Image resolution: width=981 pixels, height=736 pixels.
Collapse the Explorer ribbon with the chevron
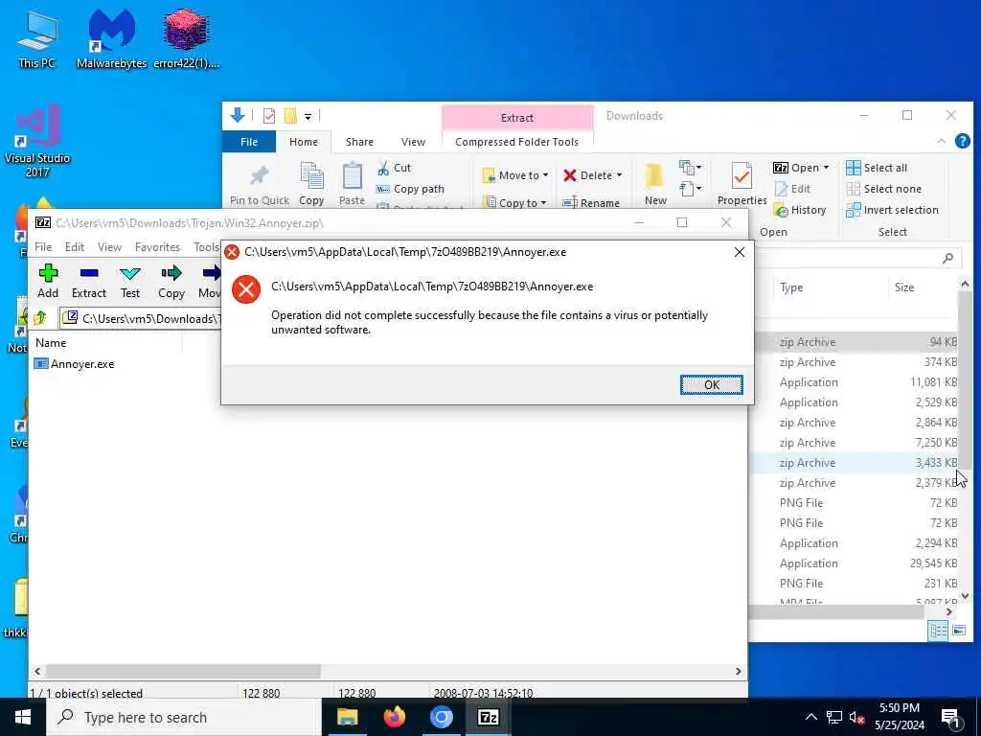click(x=941, y=142)
